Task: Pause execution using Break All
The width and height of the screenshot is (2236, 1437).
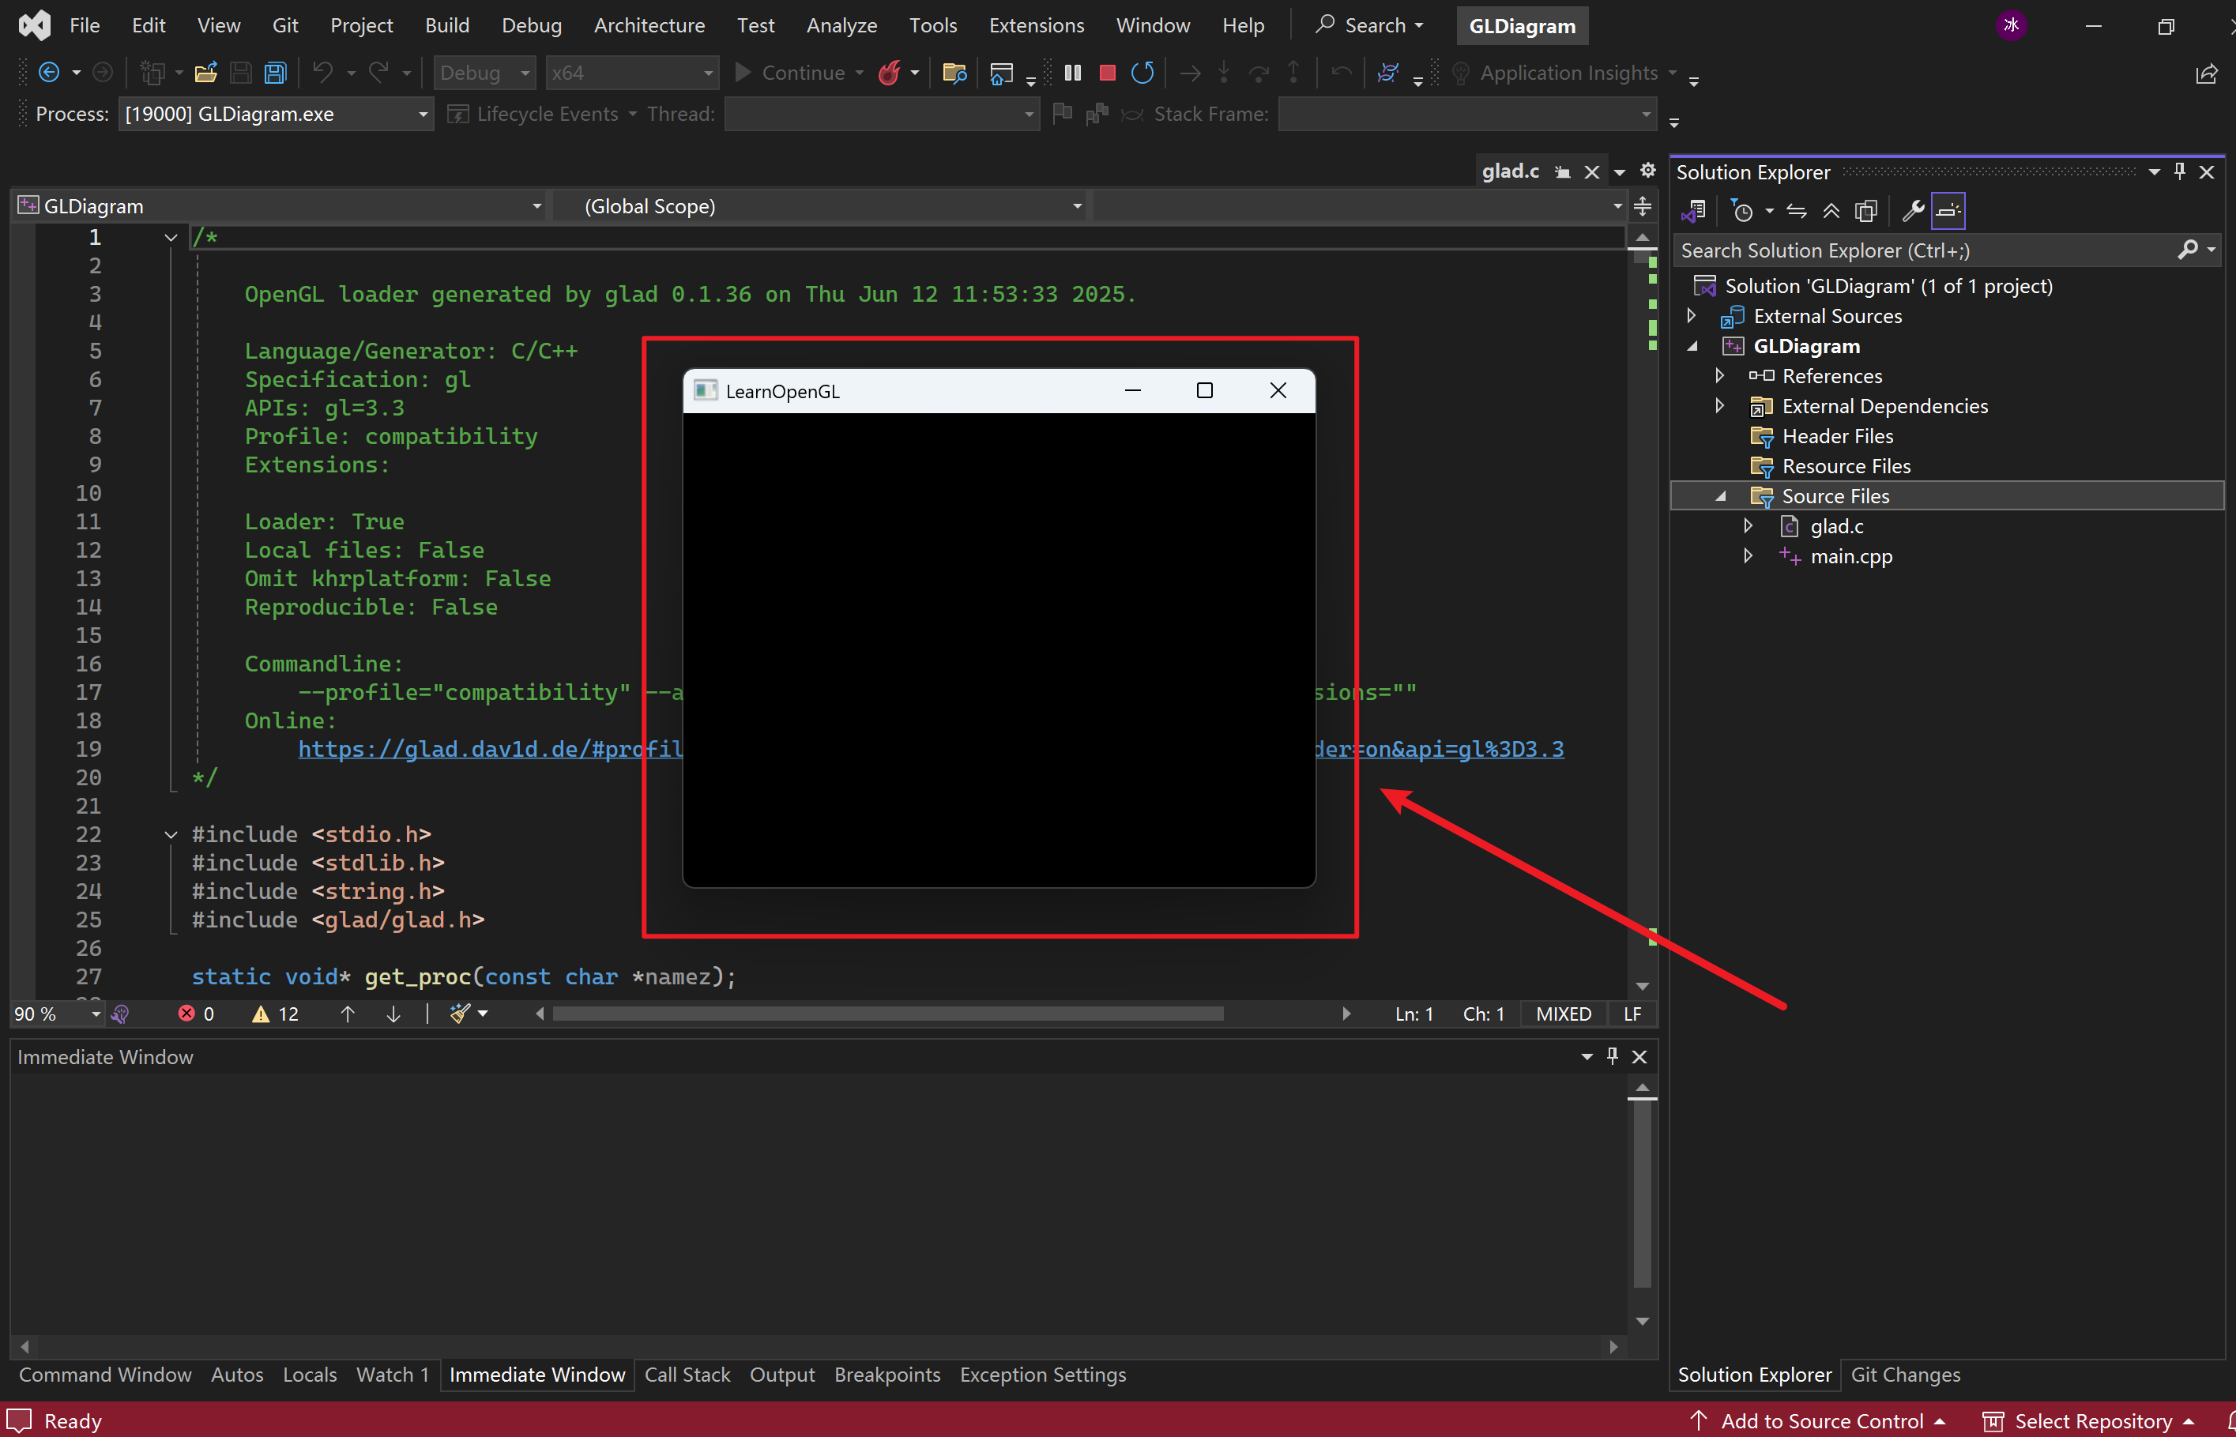Action: tap(1071, 73)
